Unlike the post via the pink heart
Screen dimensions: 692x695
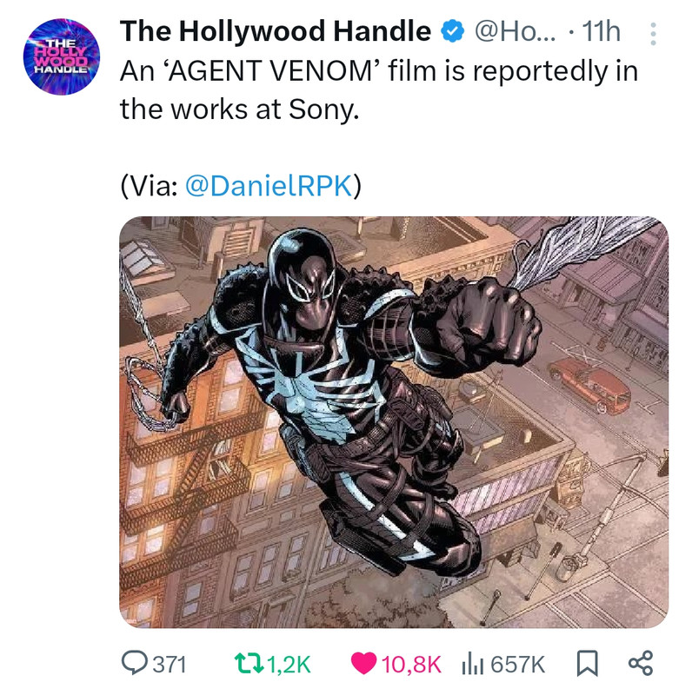coord(363,664)
